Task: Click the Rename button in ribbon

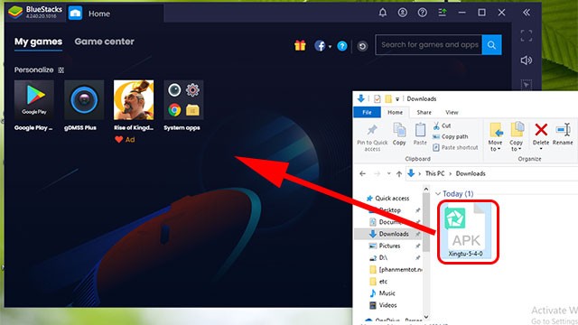Action: [563, 134]
